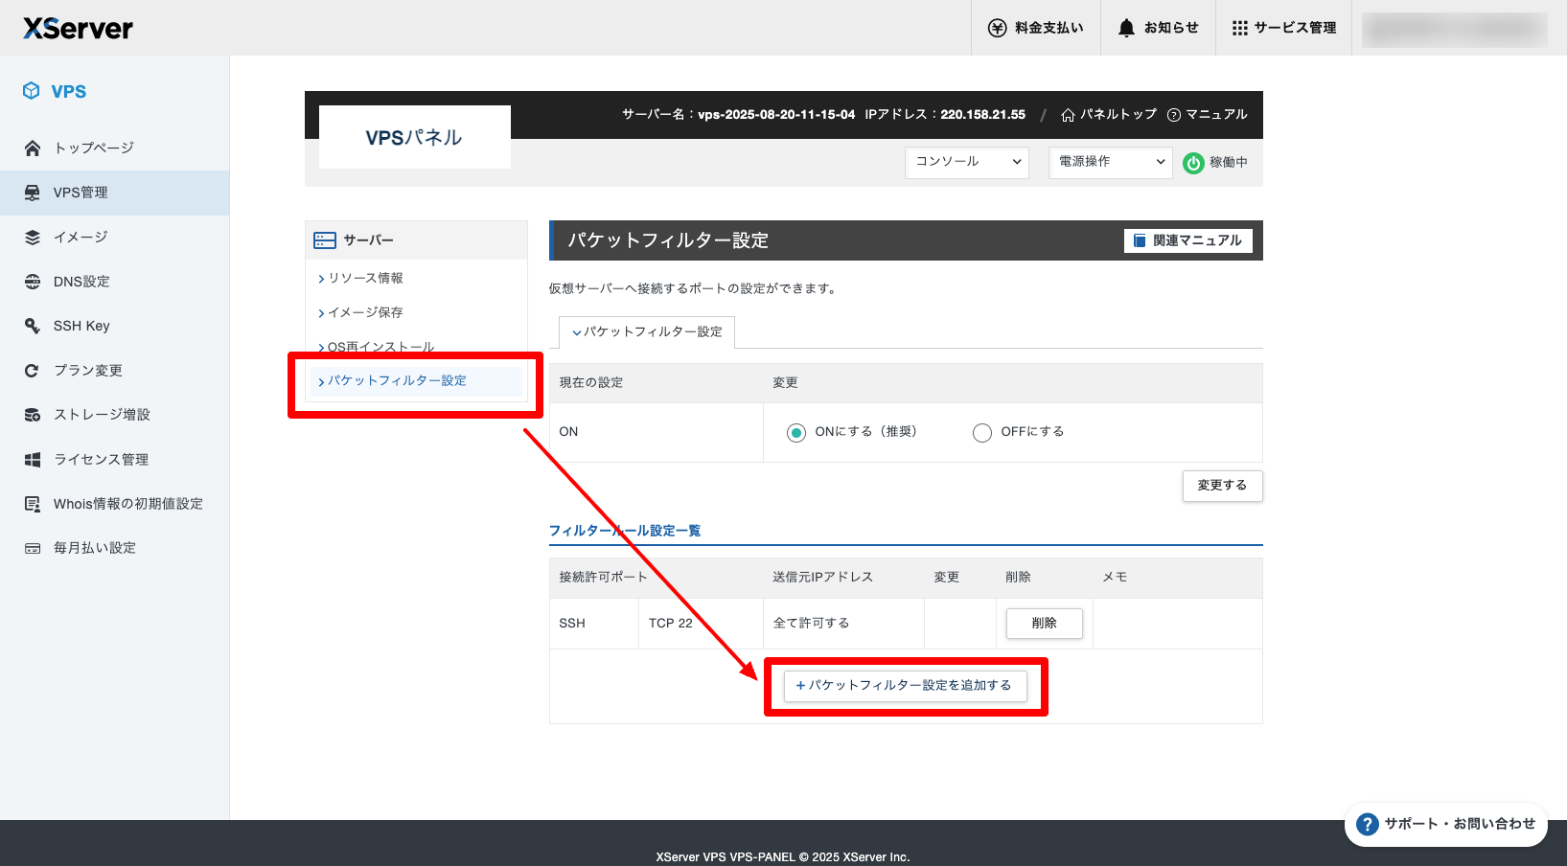The height and width of the screenshot is (866, 1567).
Task: Click パケットフィルター設定を追加する button
Action: click(x=905, y=686)
